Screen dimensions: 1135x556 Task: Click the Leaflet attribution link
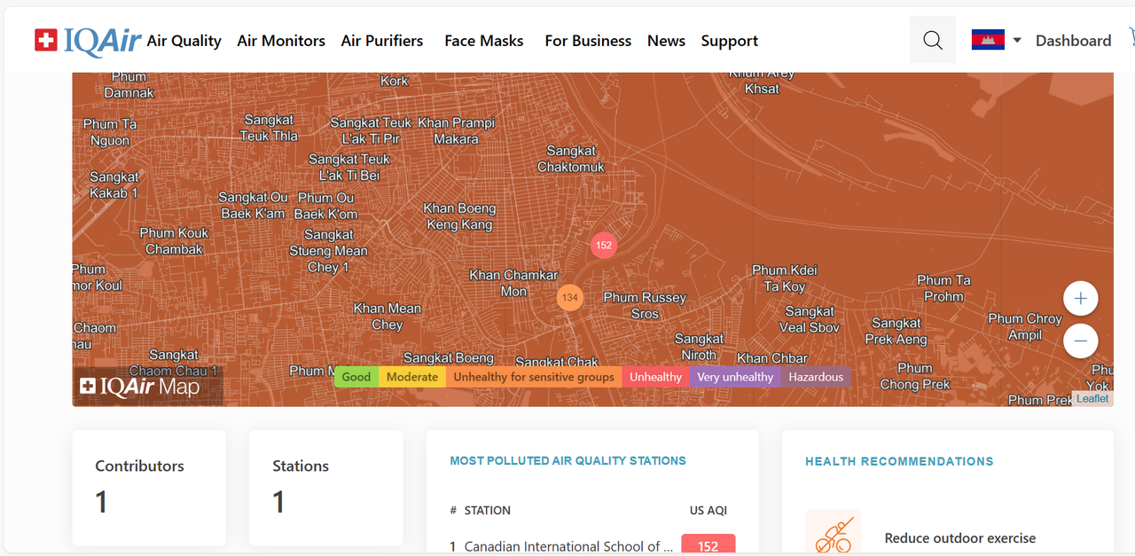pyautogui.click(x=1092, y=399)
